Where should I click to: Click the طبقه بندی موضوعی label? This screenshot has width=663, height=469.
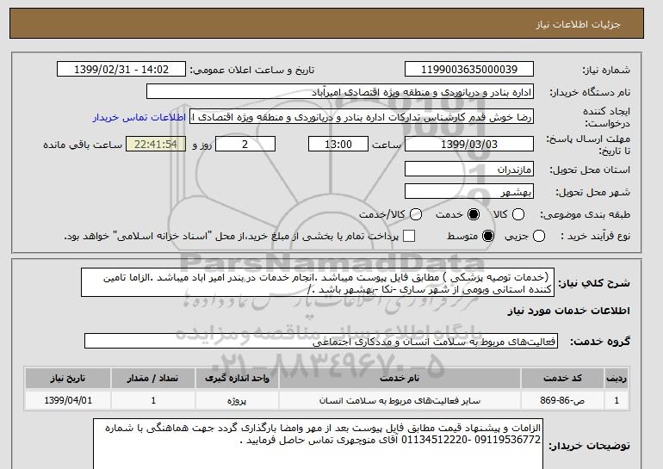tap(585, 214)
